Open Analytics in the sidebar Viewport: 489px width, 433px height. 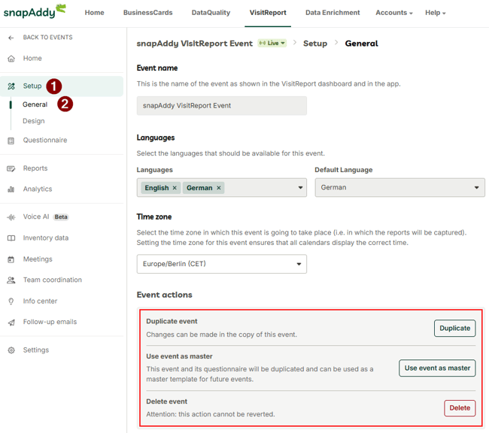(38, 189)
